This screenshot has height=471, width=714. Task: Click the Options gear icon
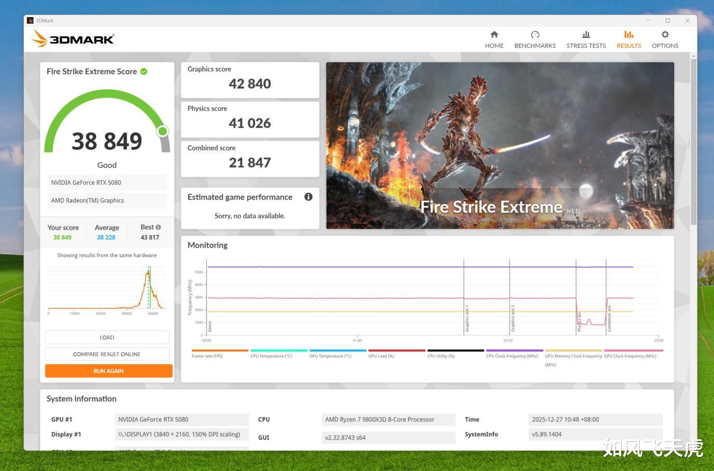(665, 34)
